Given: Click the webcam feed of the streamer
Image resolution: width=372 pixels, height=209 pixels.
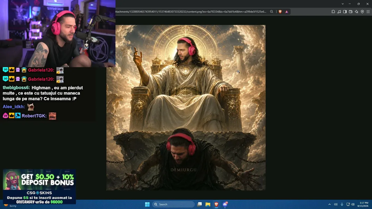Looking at the screenshot, I should click(58, 34).
